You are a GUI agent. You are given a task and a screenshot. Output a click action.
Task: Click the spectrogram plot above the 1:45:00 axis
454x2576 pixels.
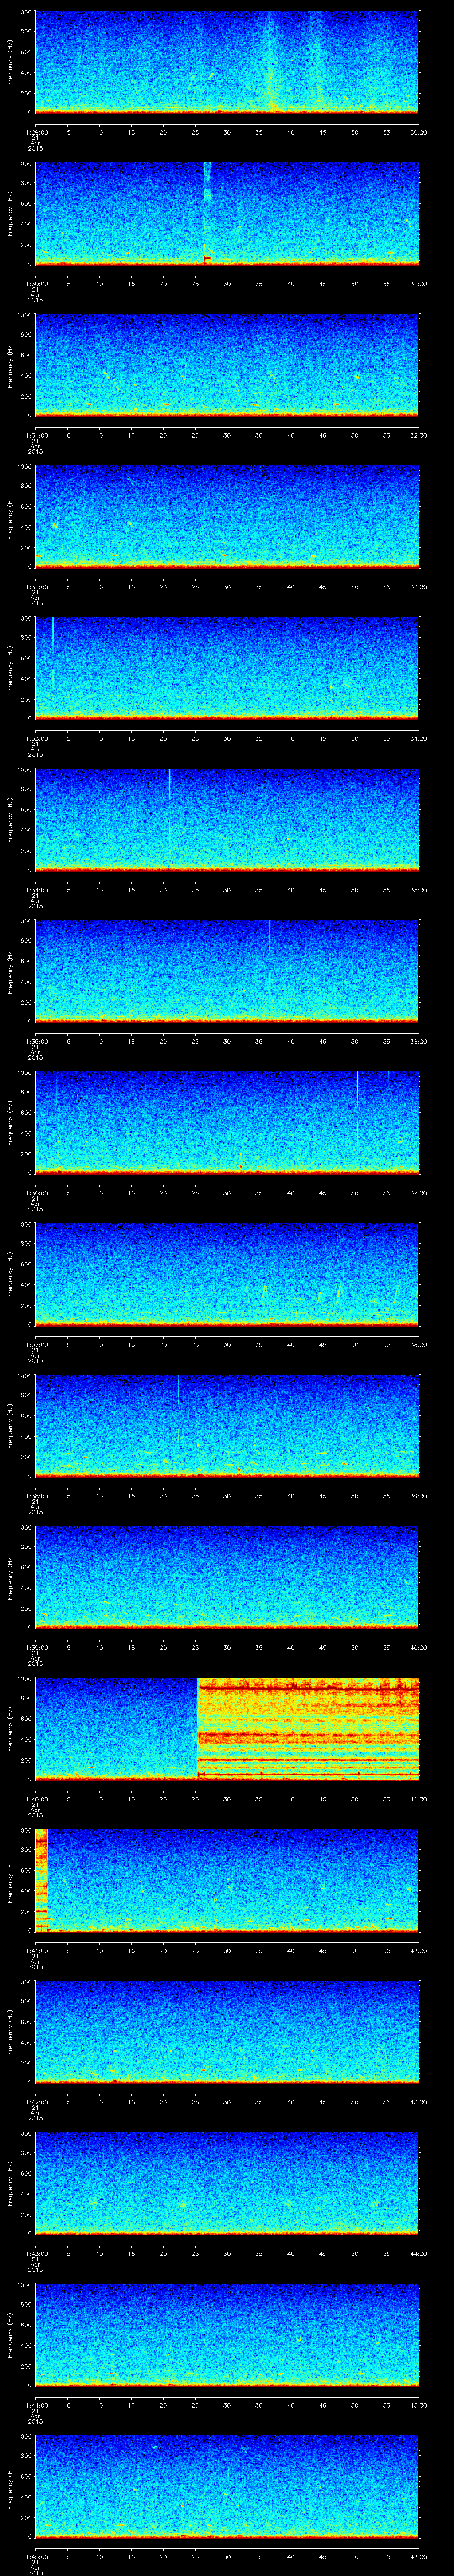point(227,2486)
